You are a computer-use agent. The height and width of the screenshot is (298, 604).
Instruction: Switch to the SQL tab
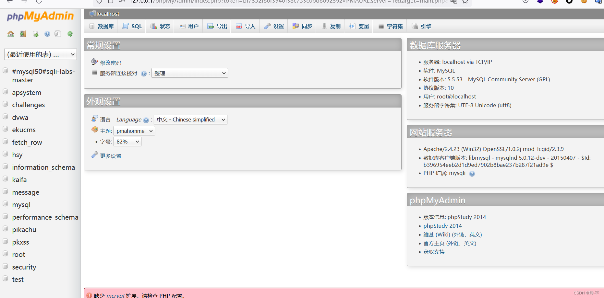[131, 26]
